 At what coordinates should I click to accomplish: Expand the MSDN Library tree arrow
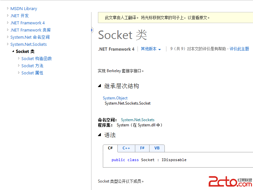tap(7, 8)
